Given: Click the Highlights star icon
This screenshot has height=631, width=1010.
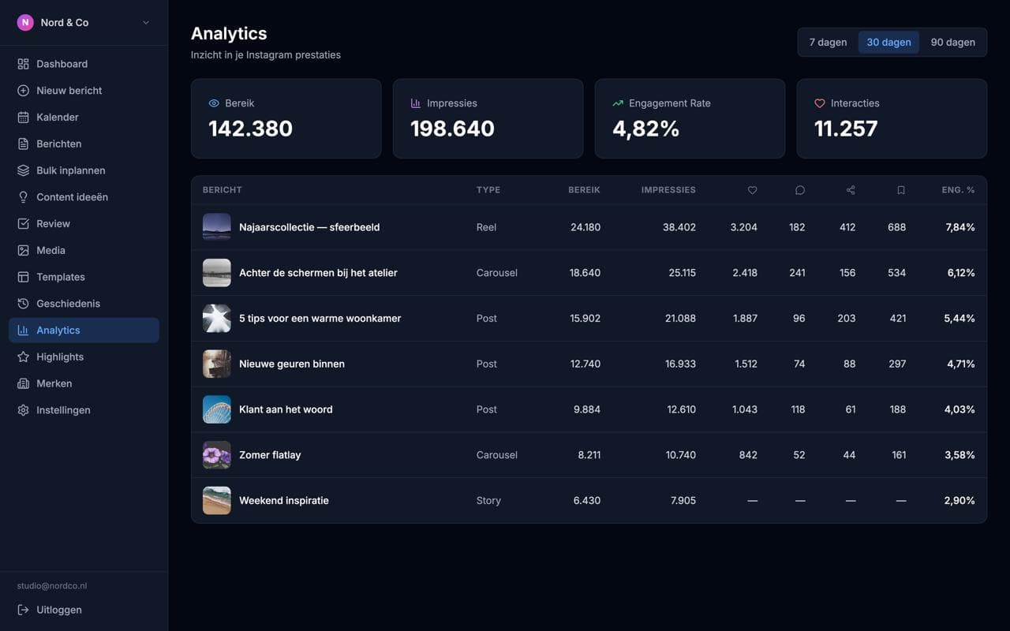Looking at the screenshot, I should tap(23, 357).
